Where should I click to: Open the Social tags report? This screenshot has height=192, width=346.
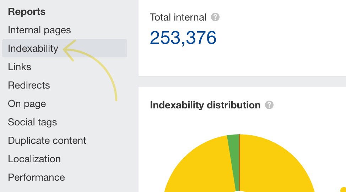32,122
